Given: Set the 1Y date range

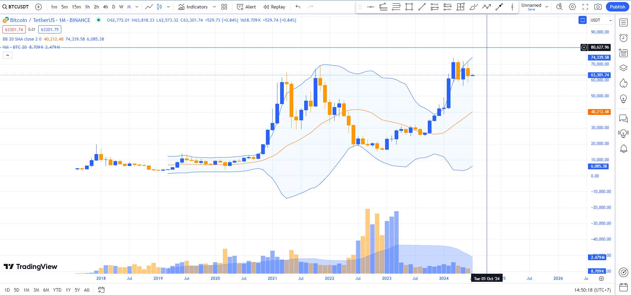Looking at the screenshot, I should coord(68,290).
